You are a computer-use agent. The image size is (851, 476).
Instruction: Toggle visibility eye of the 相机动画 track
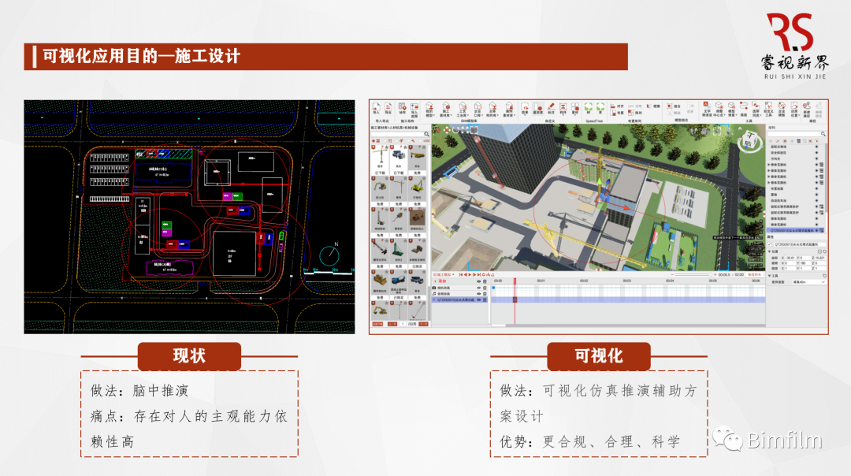[479, 288]
